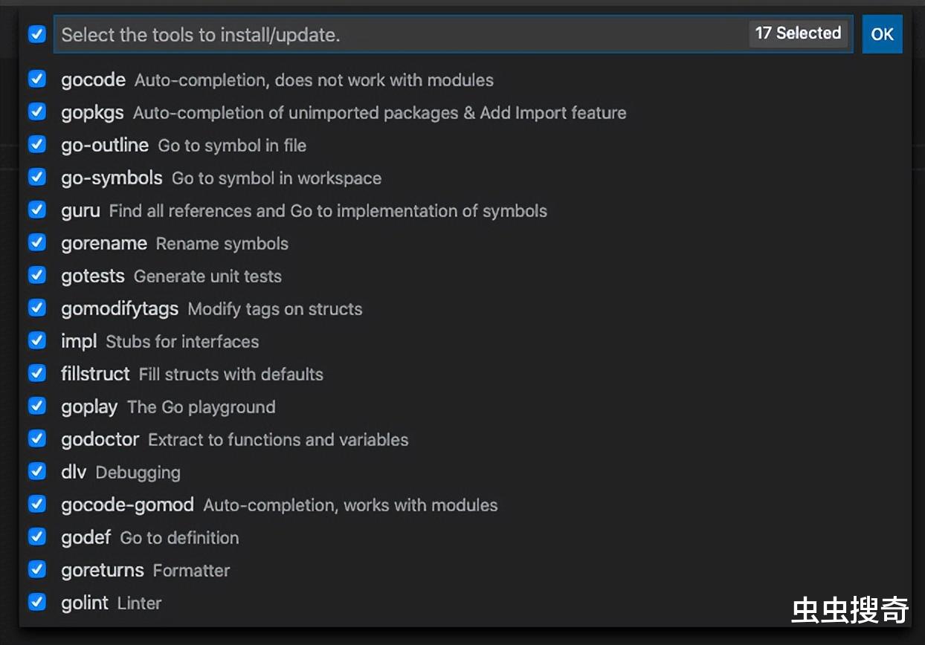Uncheck the guru tool checkbox

[37, 210]
